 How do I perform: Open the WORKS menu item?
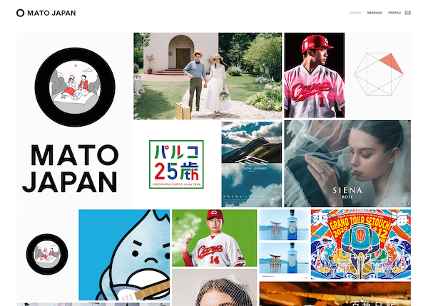point(355,13)
